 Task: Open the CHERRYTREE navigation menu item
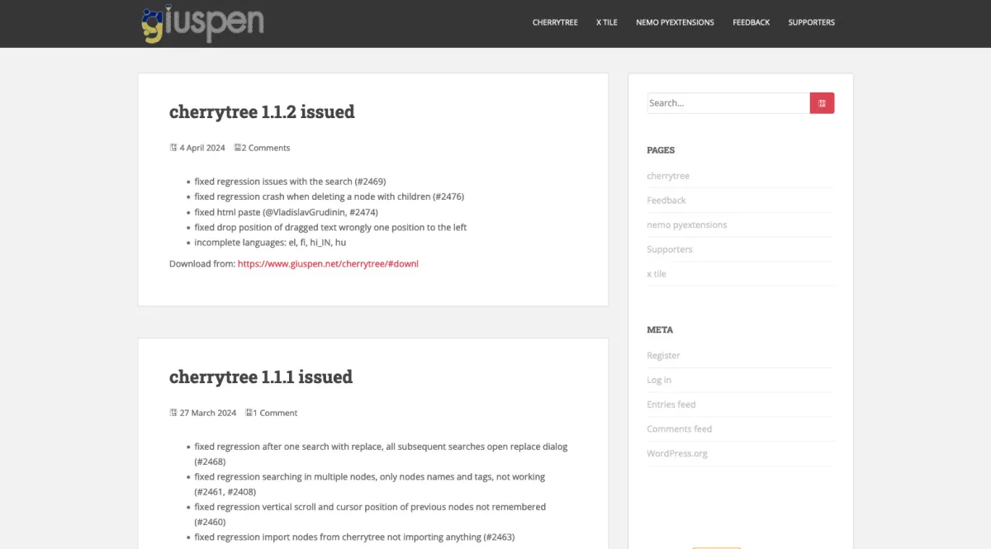coord(555,22)
